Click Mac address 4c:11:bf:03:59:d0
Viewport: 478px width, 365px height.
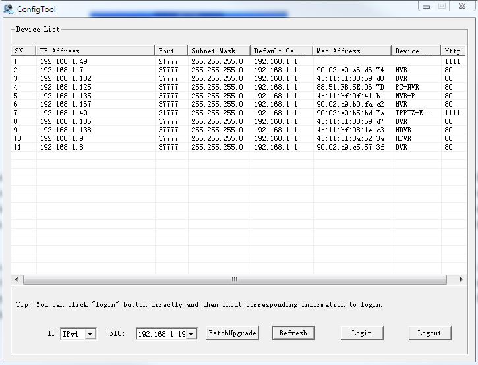pyautogui.click(x=350, y=78)
